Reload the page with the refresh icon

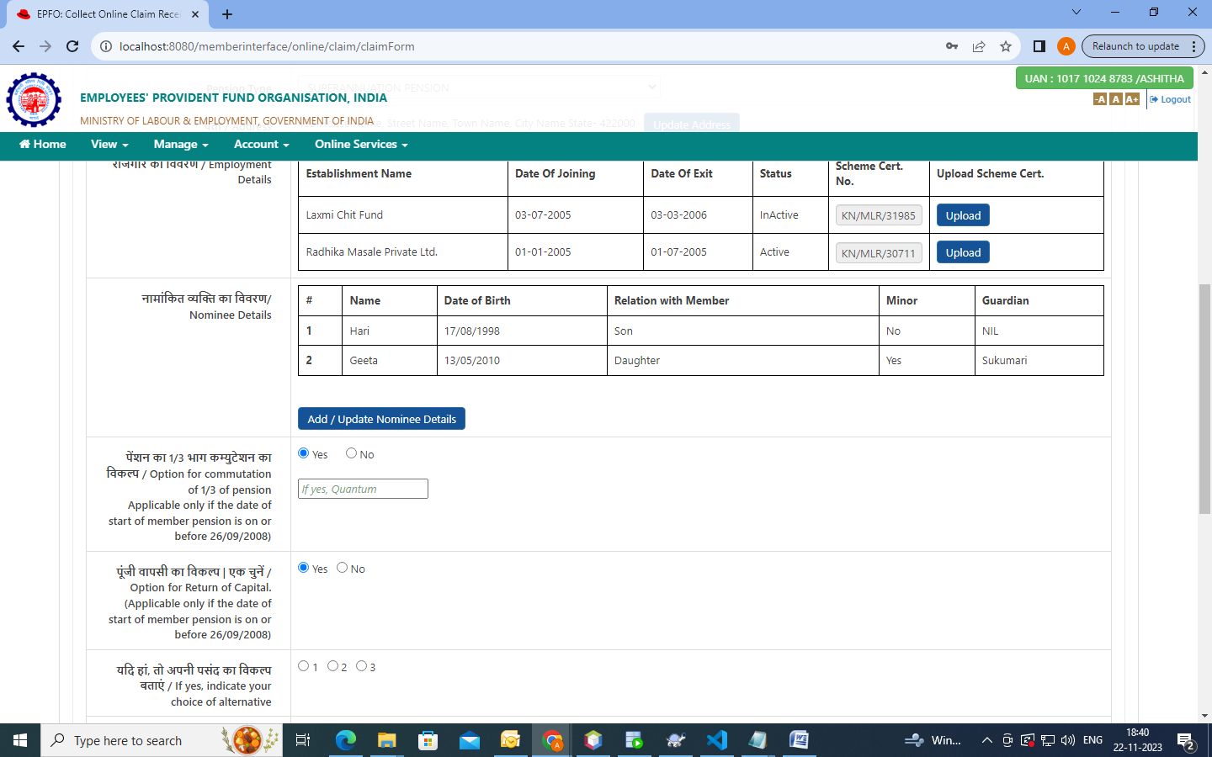72,46
